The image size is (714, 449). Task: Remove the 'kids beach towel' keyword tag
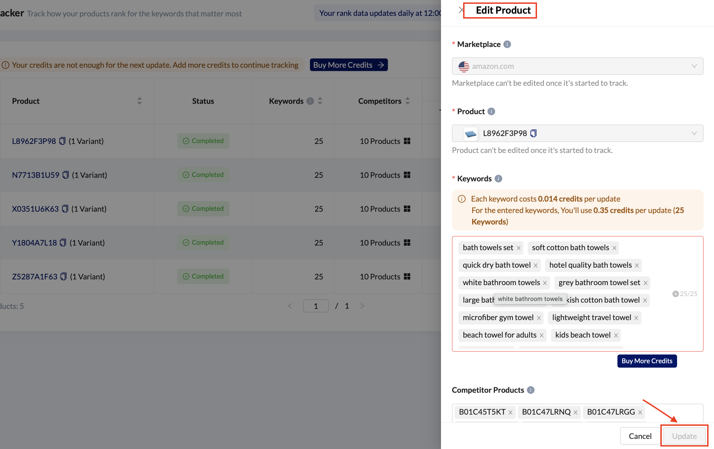[x=616, y=335]
